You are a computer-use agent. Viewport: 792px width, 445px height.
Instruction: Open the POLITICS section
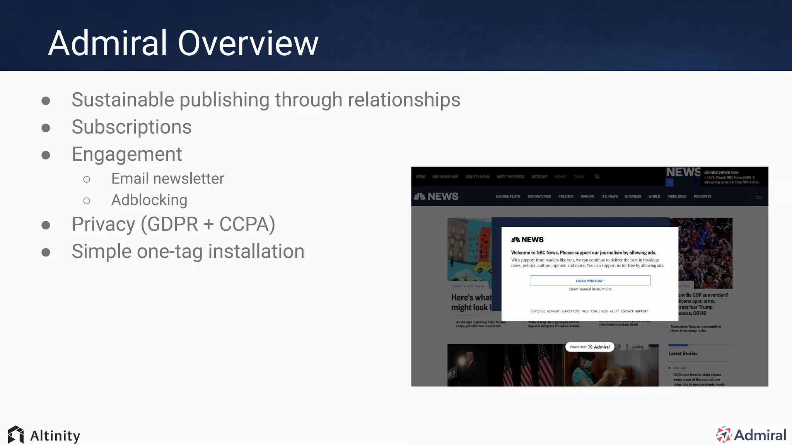tap(566, 196)
